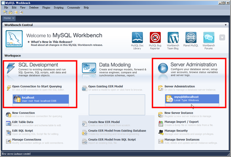This screenshot has height=157, width=231.
Task: Click Create EER Model From Existing Database link
Action: point(117,130)
